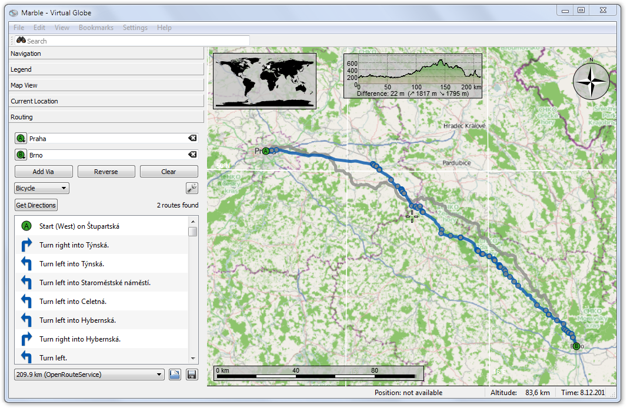The image size is (627, 408).
Task: Click the directions list scroll up arrow
Action: 193,222
